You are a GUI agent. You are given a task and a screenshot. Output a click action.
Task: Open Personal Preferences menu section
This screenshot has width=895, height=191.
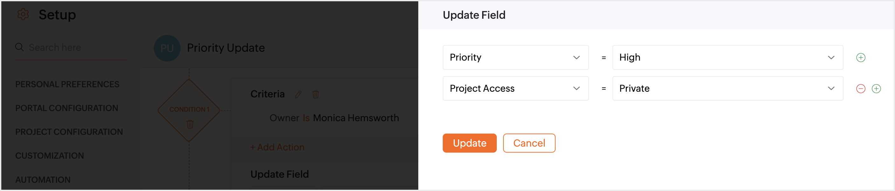(x=67, y=85)
